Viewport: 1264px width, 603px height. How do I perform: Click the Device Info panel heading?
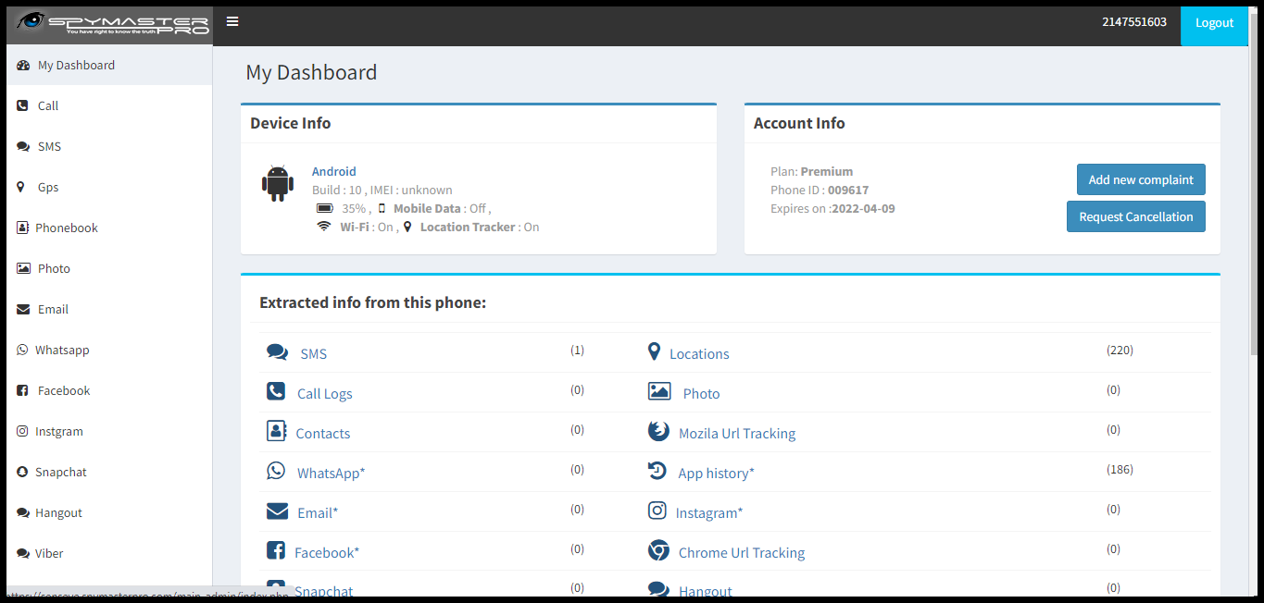pyautogui.click(x=290, y=123)
